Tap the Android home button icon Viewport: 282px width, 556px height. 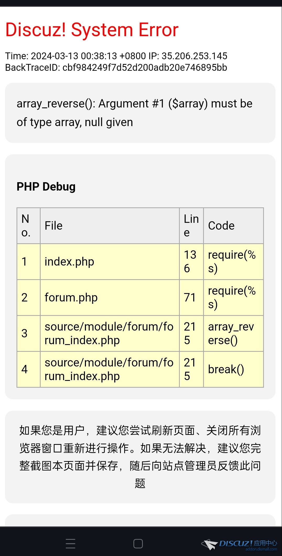point(138,544)
